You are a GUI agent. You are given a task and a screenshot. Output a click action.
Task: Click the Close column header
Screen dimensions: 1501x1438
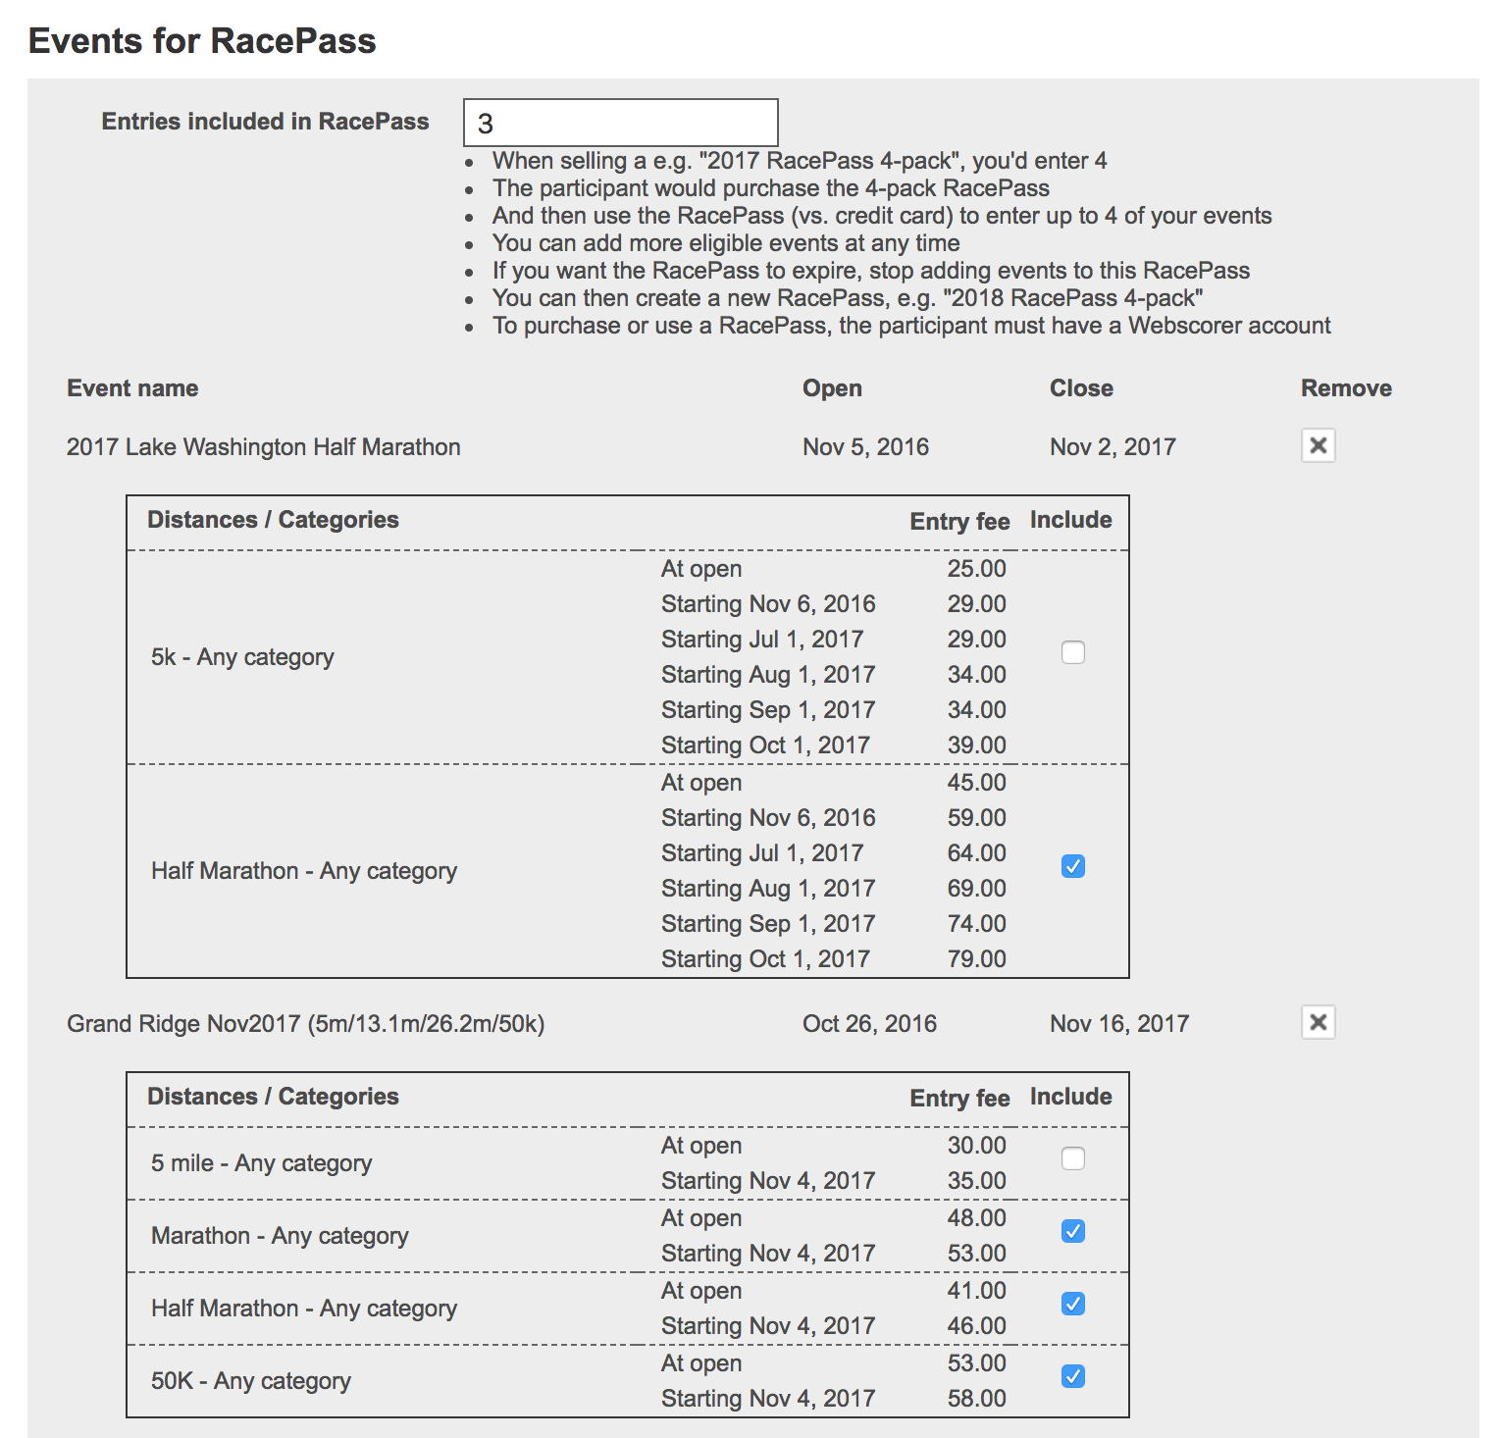click(1081, 388)
